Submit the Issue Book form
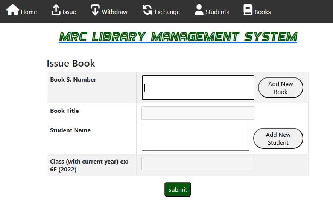This screenshot has height=215, width=333. (x=178, y=189)
